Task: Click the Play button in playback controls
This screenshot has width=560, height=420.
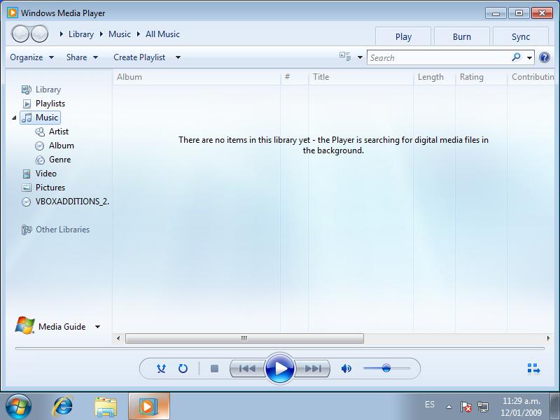Action: pyautogui.click(x=279, y=368)
